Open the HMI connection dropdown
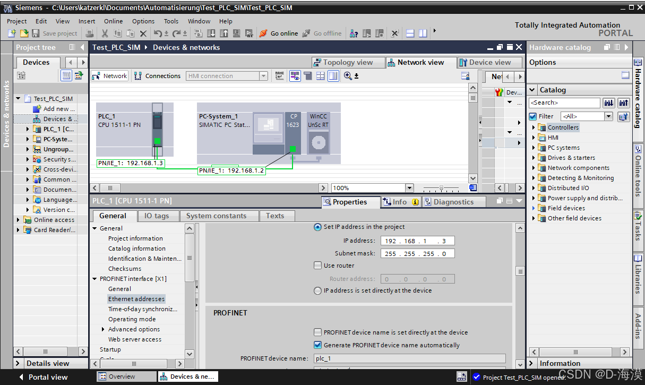The image size is (645, 385). [263, 76]
